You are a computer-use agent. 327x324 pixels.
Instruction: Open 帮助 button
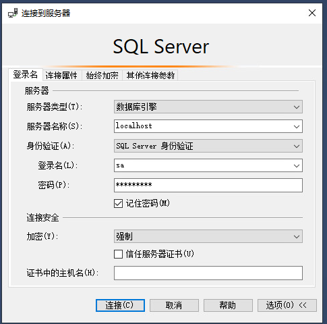(228, 305)
